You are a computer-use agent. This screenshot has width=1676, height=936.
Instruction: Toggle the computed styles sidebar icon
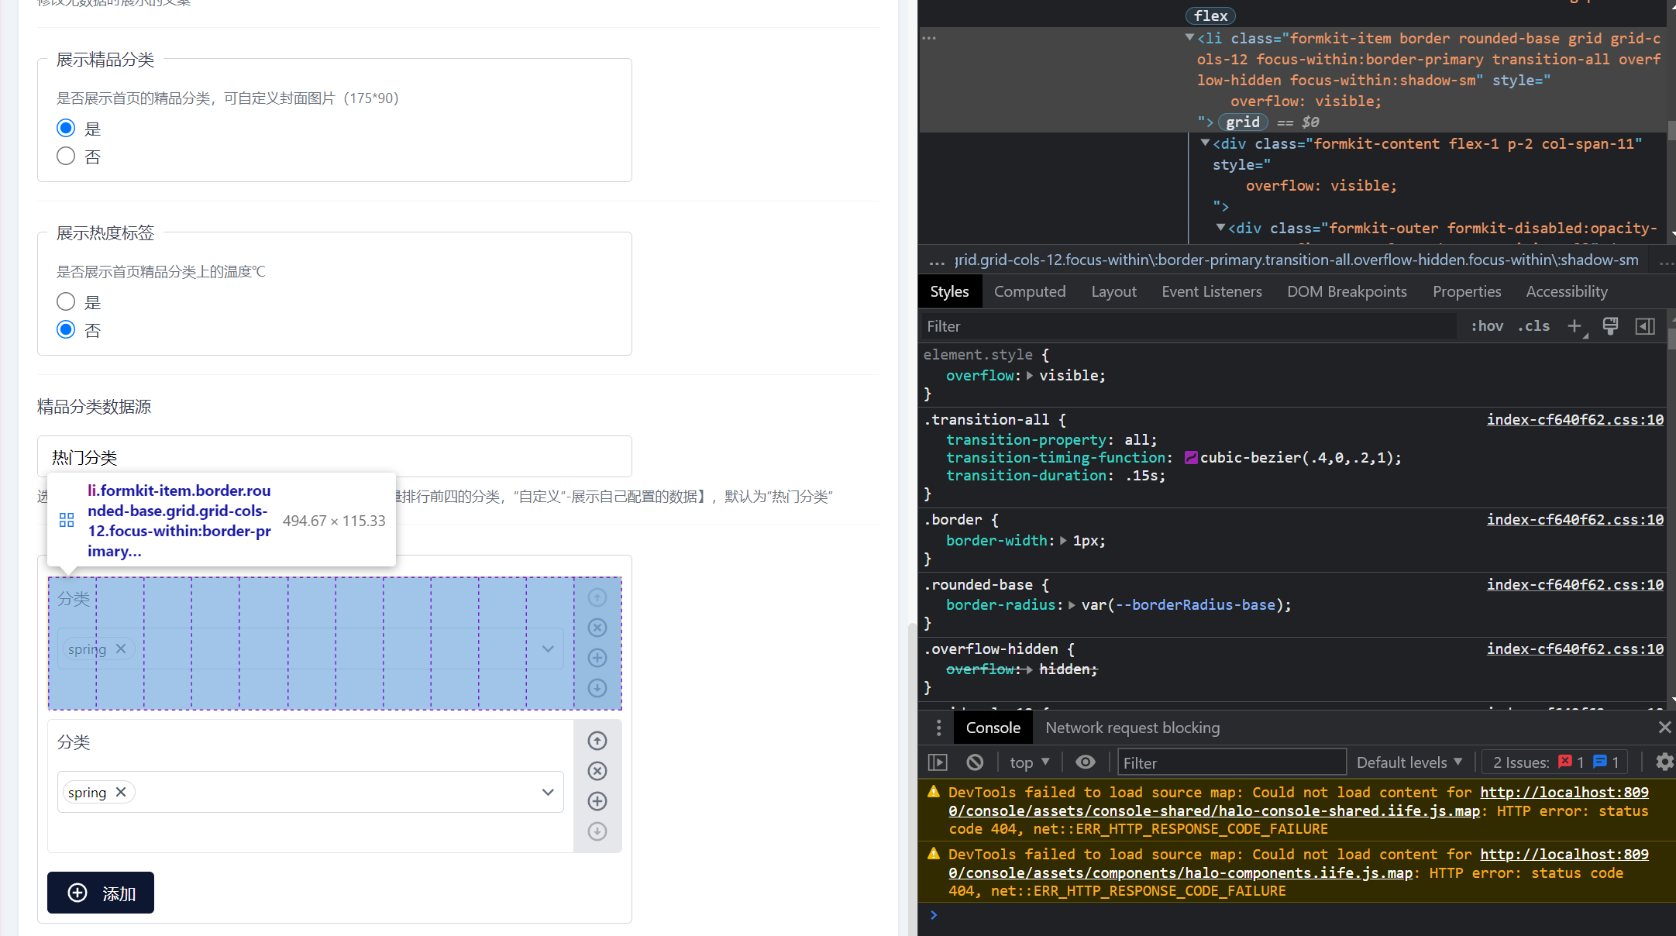(1645, 325)
